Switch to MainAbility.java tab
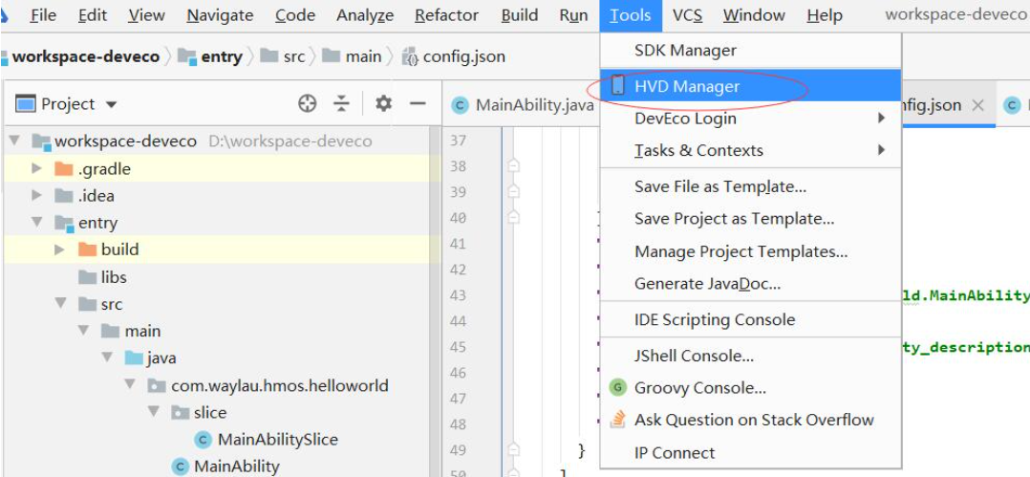1030x477 pixels. tap(525, 105)
